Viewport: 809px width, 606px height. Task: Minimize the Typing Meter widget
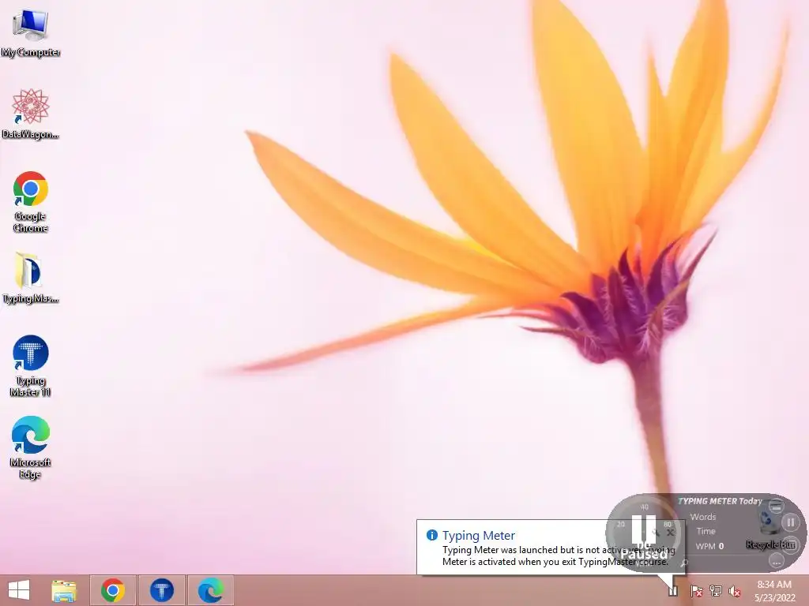point(777,506)
